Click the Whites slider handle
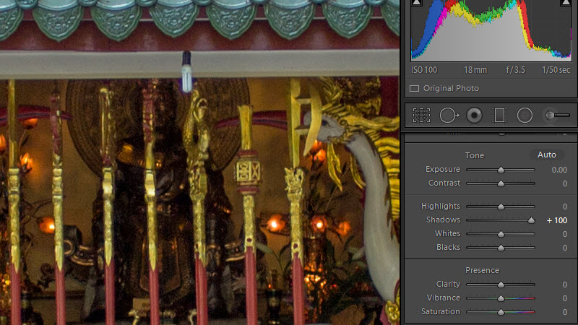Screen dimensions: 578x325 tap(501, 234)
